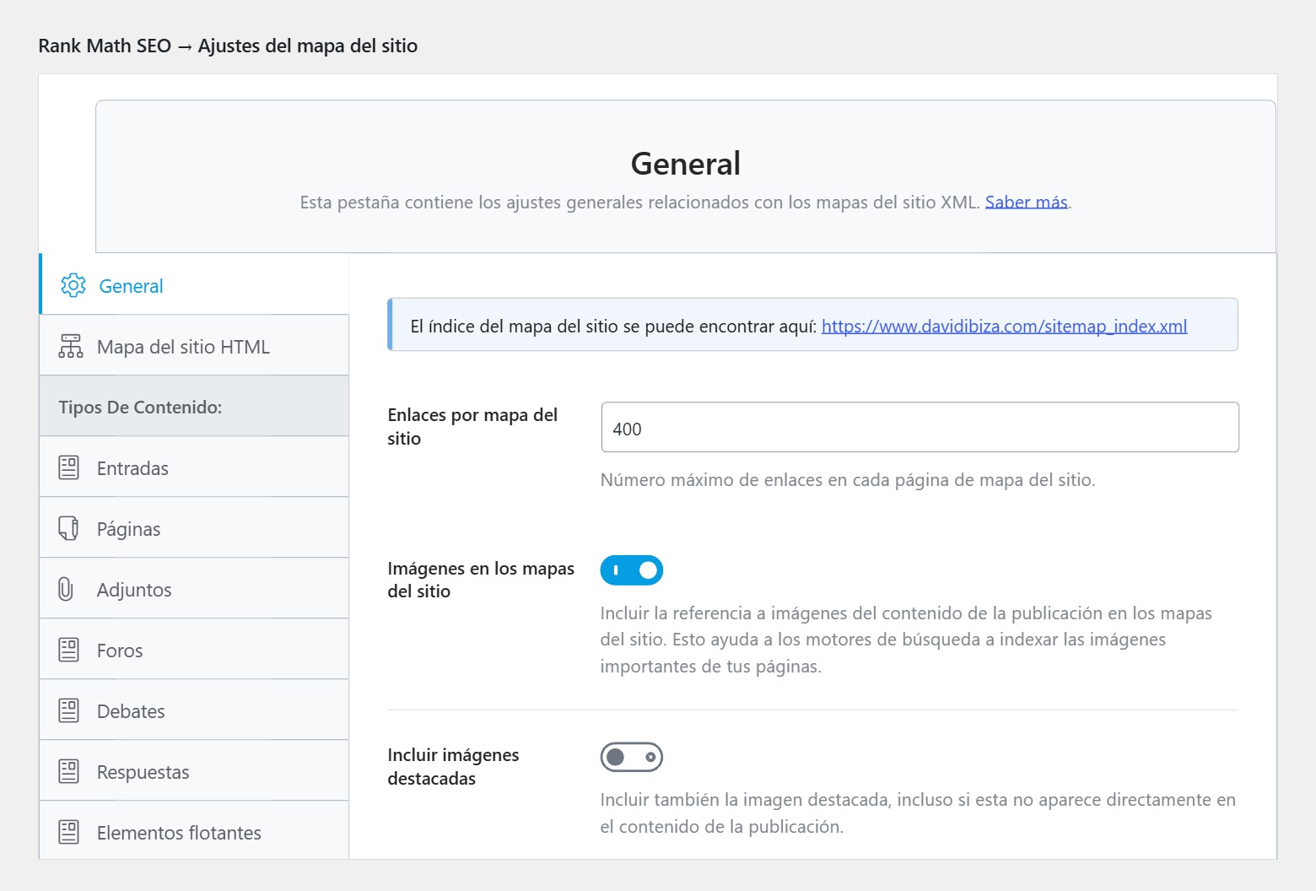Click the Entradas post icon
The image size is (1316, 891).
click(69, 467)
